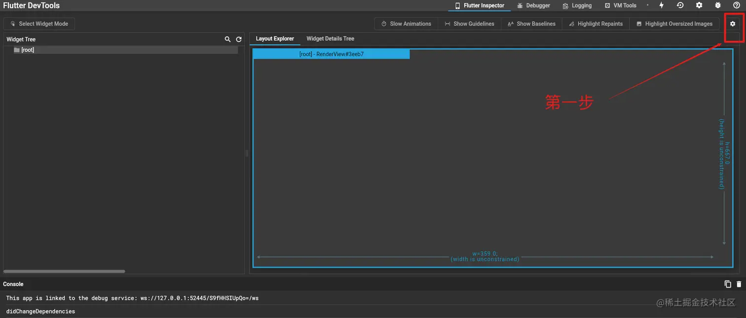
Task: Open the Flutter Inspector tab
Action: [479, 5]
